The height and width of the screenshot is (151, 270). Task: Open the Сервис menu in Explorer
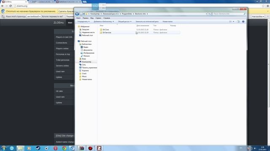[x=98, y=18]
